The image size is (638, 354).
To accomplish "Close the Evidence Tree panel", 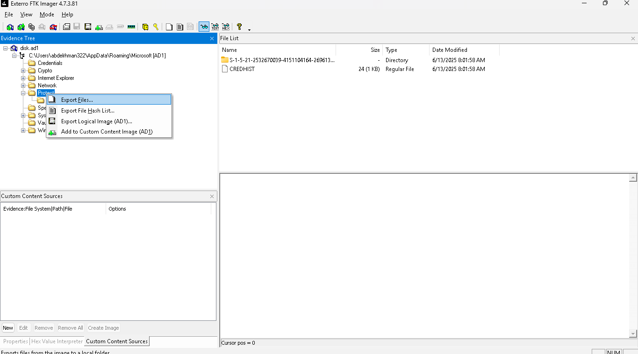I will click(x=212, y=38).
